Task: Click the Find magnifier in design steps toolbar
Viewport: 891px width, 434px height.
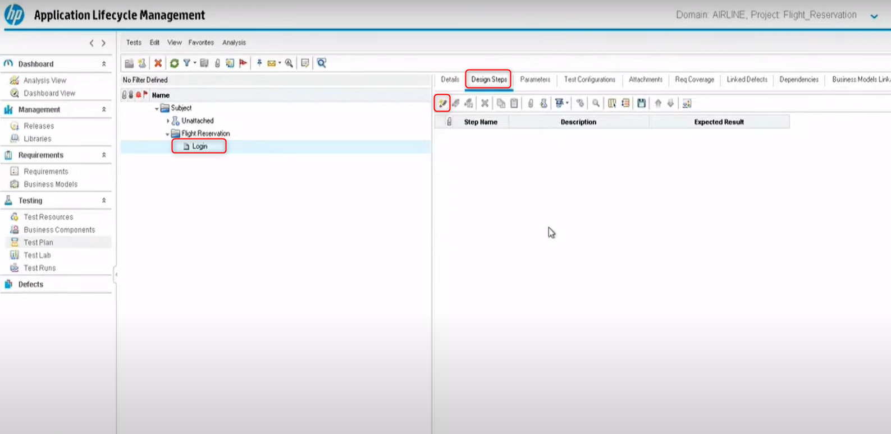Action: [x=596, y=103]
